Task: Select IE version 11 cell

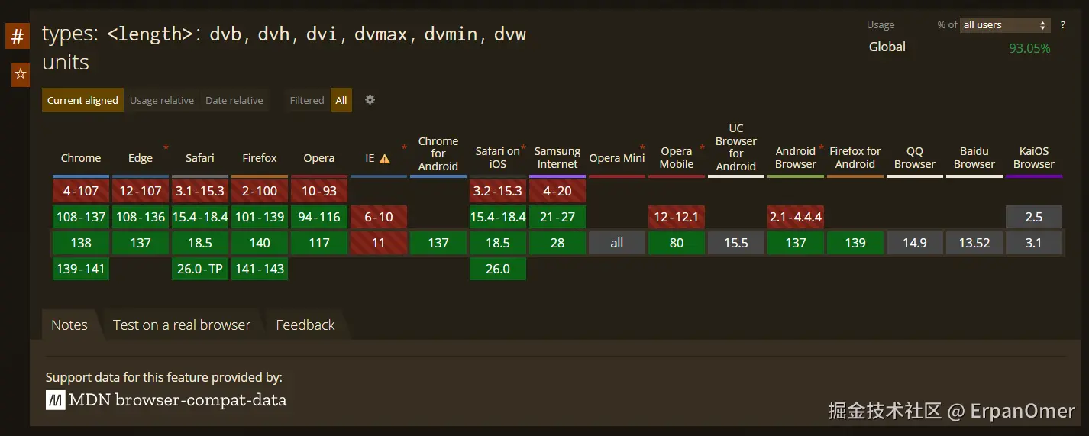Action: point(379,243)
